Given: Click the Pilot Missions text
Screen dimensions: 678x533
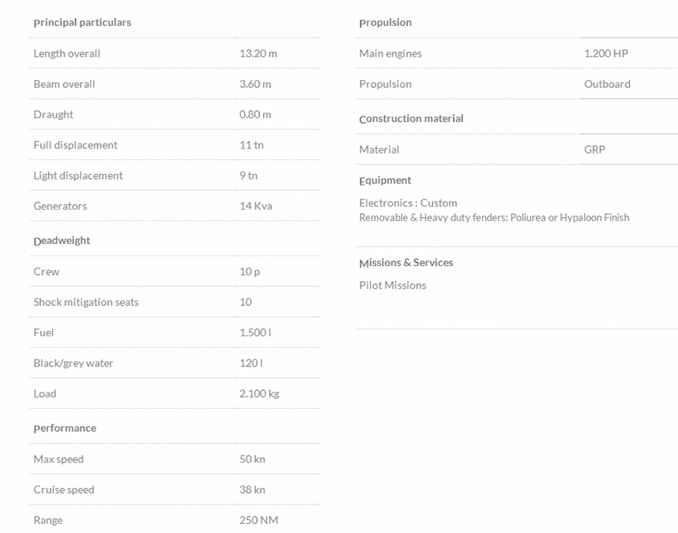Looking at the screenshot, I should pos(393,286).
